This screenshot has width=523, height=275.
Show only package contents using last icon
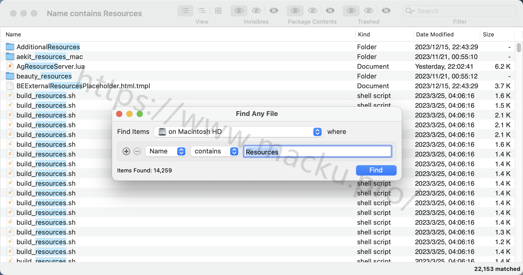point(330,11)
